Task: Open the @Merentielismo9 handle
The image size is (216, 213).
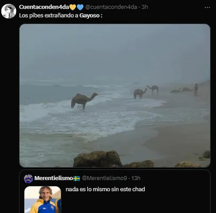Action: (104, 178)
